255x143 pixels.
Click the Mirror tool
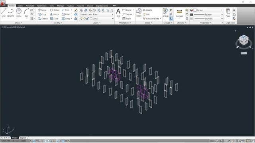coord(55,14)
